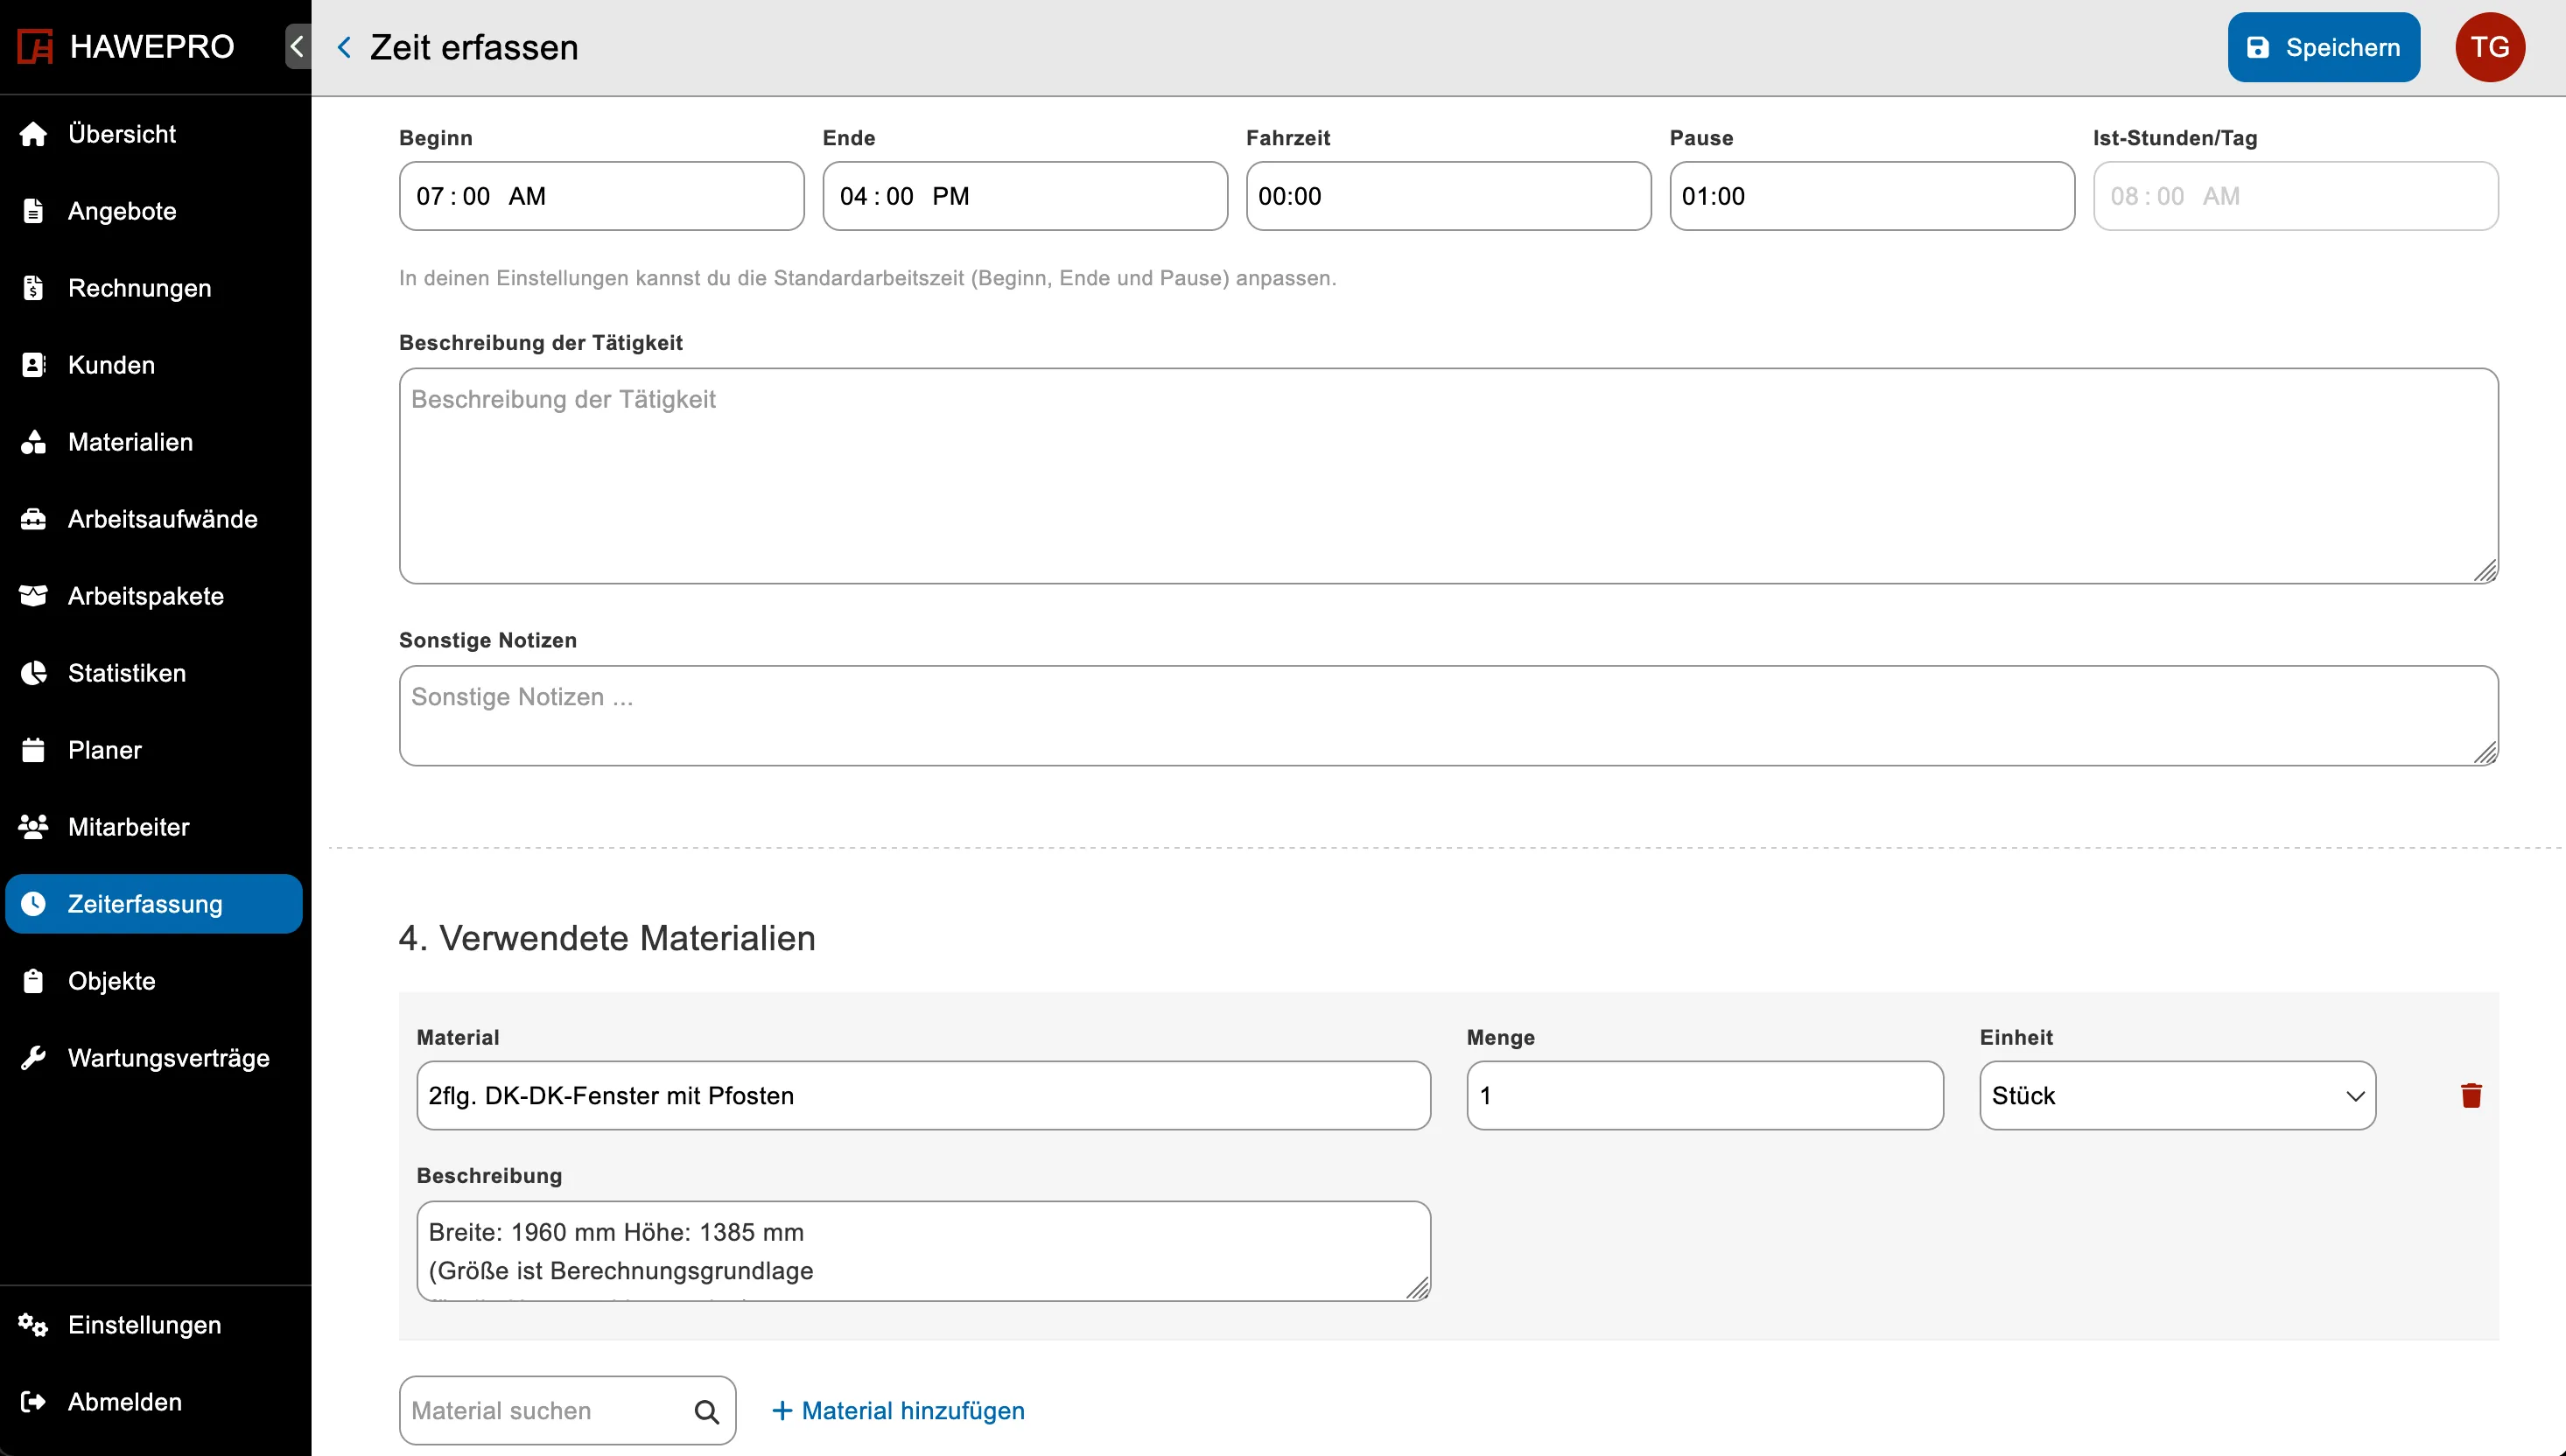Open the Ende time picker field

[1024, 196]
